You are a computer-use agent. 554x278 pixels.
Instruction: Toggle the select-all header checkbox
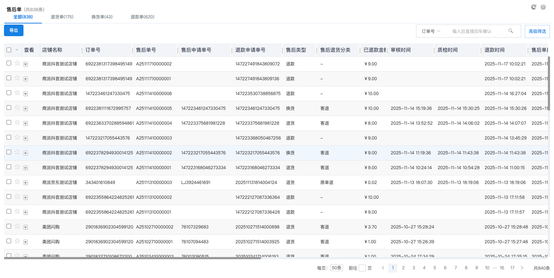pyautogui.click(x=9, y=50)
